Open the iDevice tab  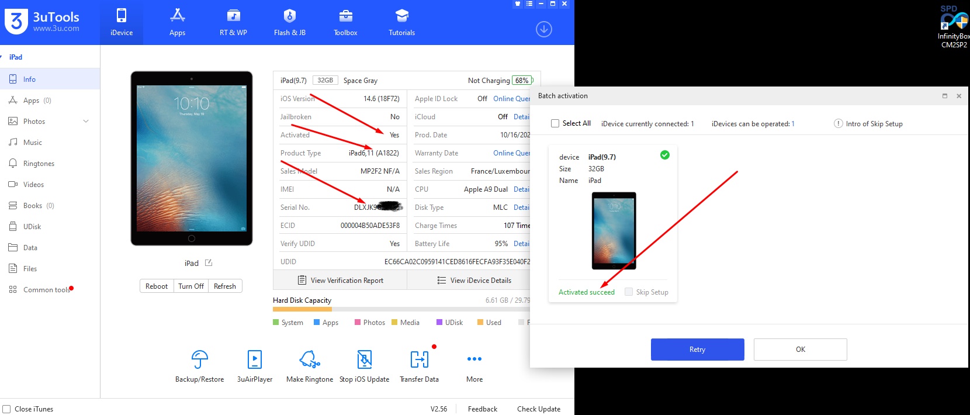122,22
